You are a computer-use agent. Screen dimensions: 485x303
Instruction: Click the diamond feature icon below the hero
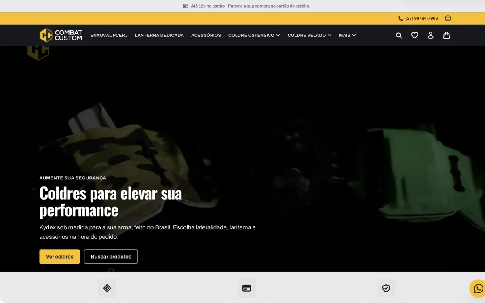click(x=107, y=288)
